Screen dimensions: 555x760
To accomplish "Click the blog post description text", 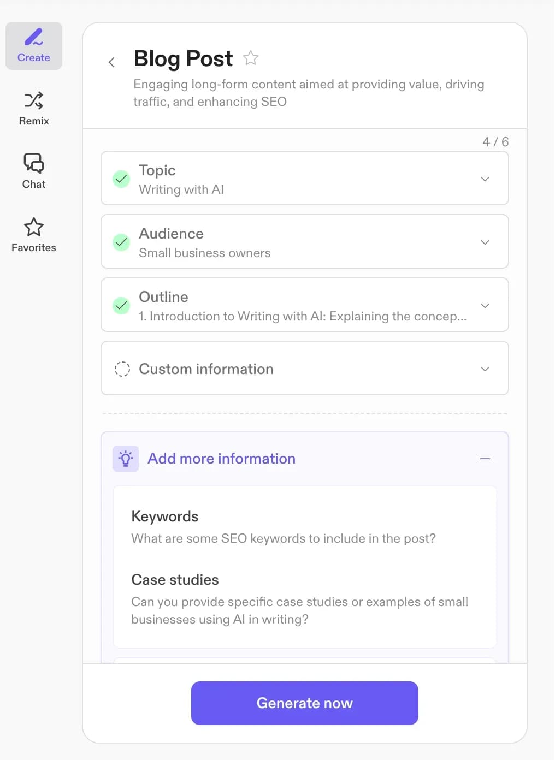I will pyautogui.click(x=309, y=93).
